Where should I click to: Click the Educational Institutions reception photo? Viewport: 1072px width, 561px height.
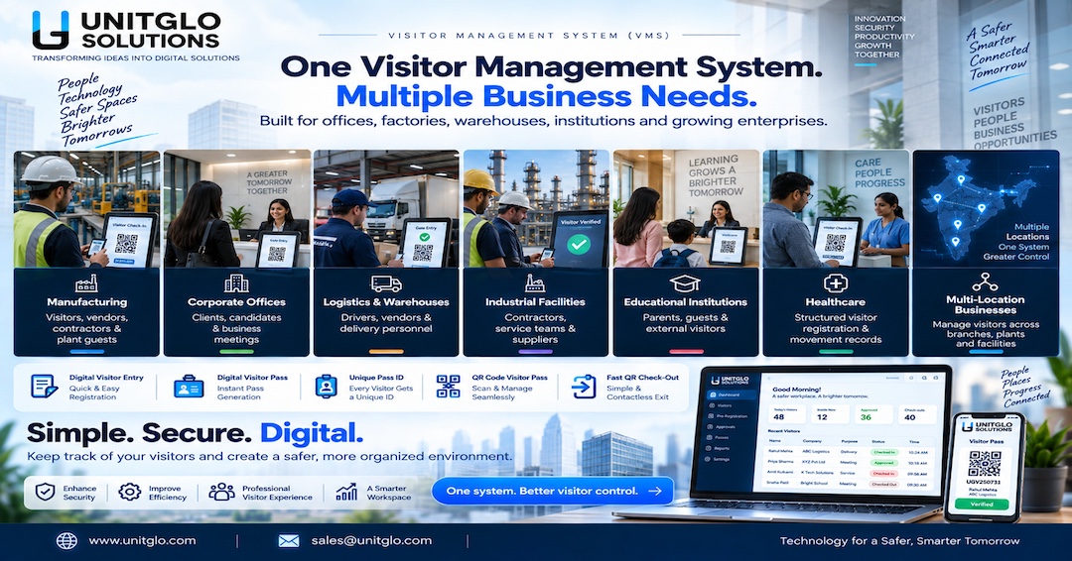pos(686,208)
